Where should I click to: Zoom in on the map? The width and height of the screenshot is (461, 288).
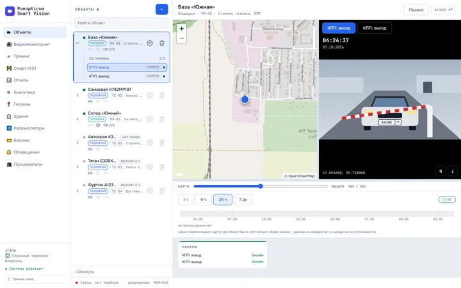[x=181, y=29]
